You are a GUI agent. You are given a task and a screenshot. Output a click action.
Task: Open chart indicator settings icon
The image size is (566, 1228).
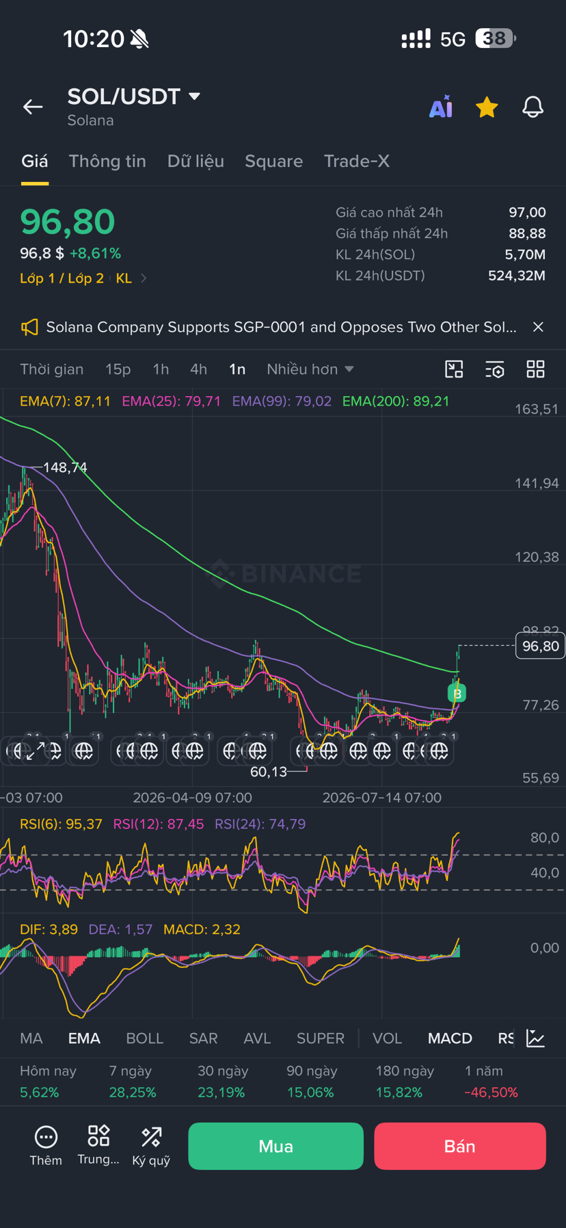(x=494, y=369)
